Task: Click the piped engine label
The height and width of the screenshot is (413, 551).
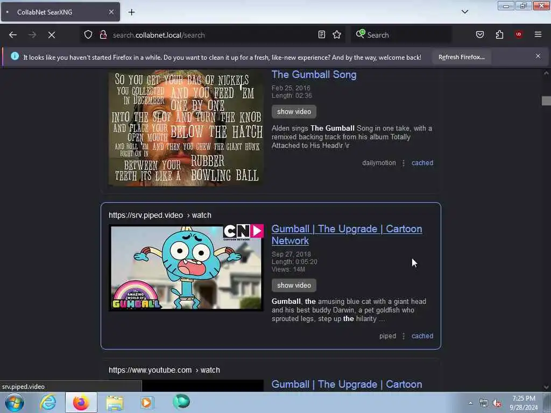Action: click(x=387, y=336)
